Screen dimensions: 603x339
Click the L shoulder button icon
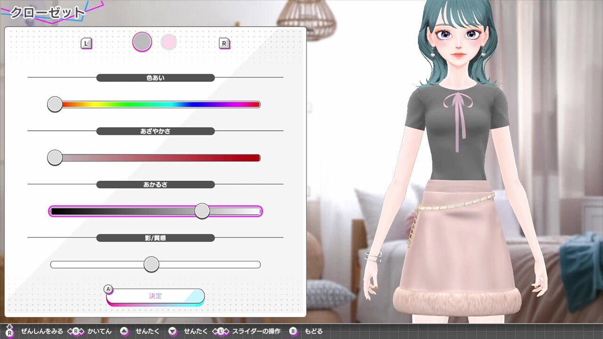86,43
